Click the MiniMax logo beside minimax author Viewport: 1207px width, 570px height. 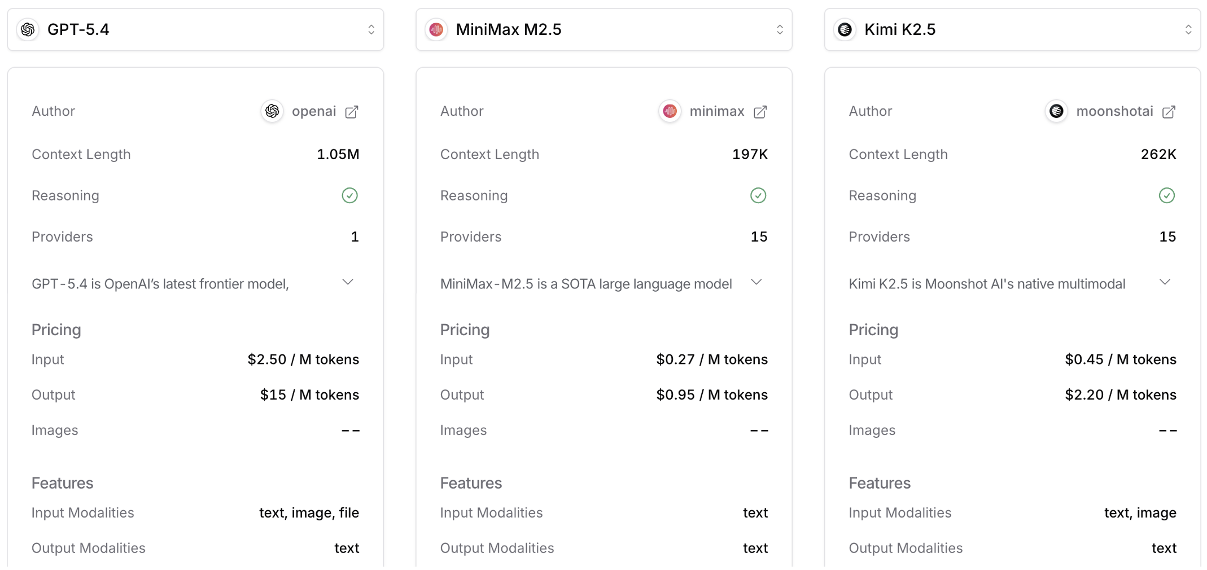(670, 111)
